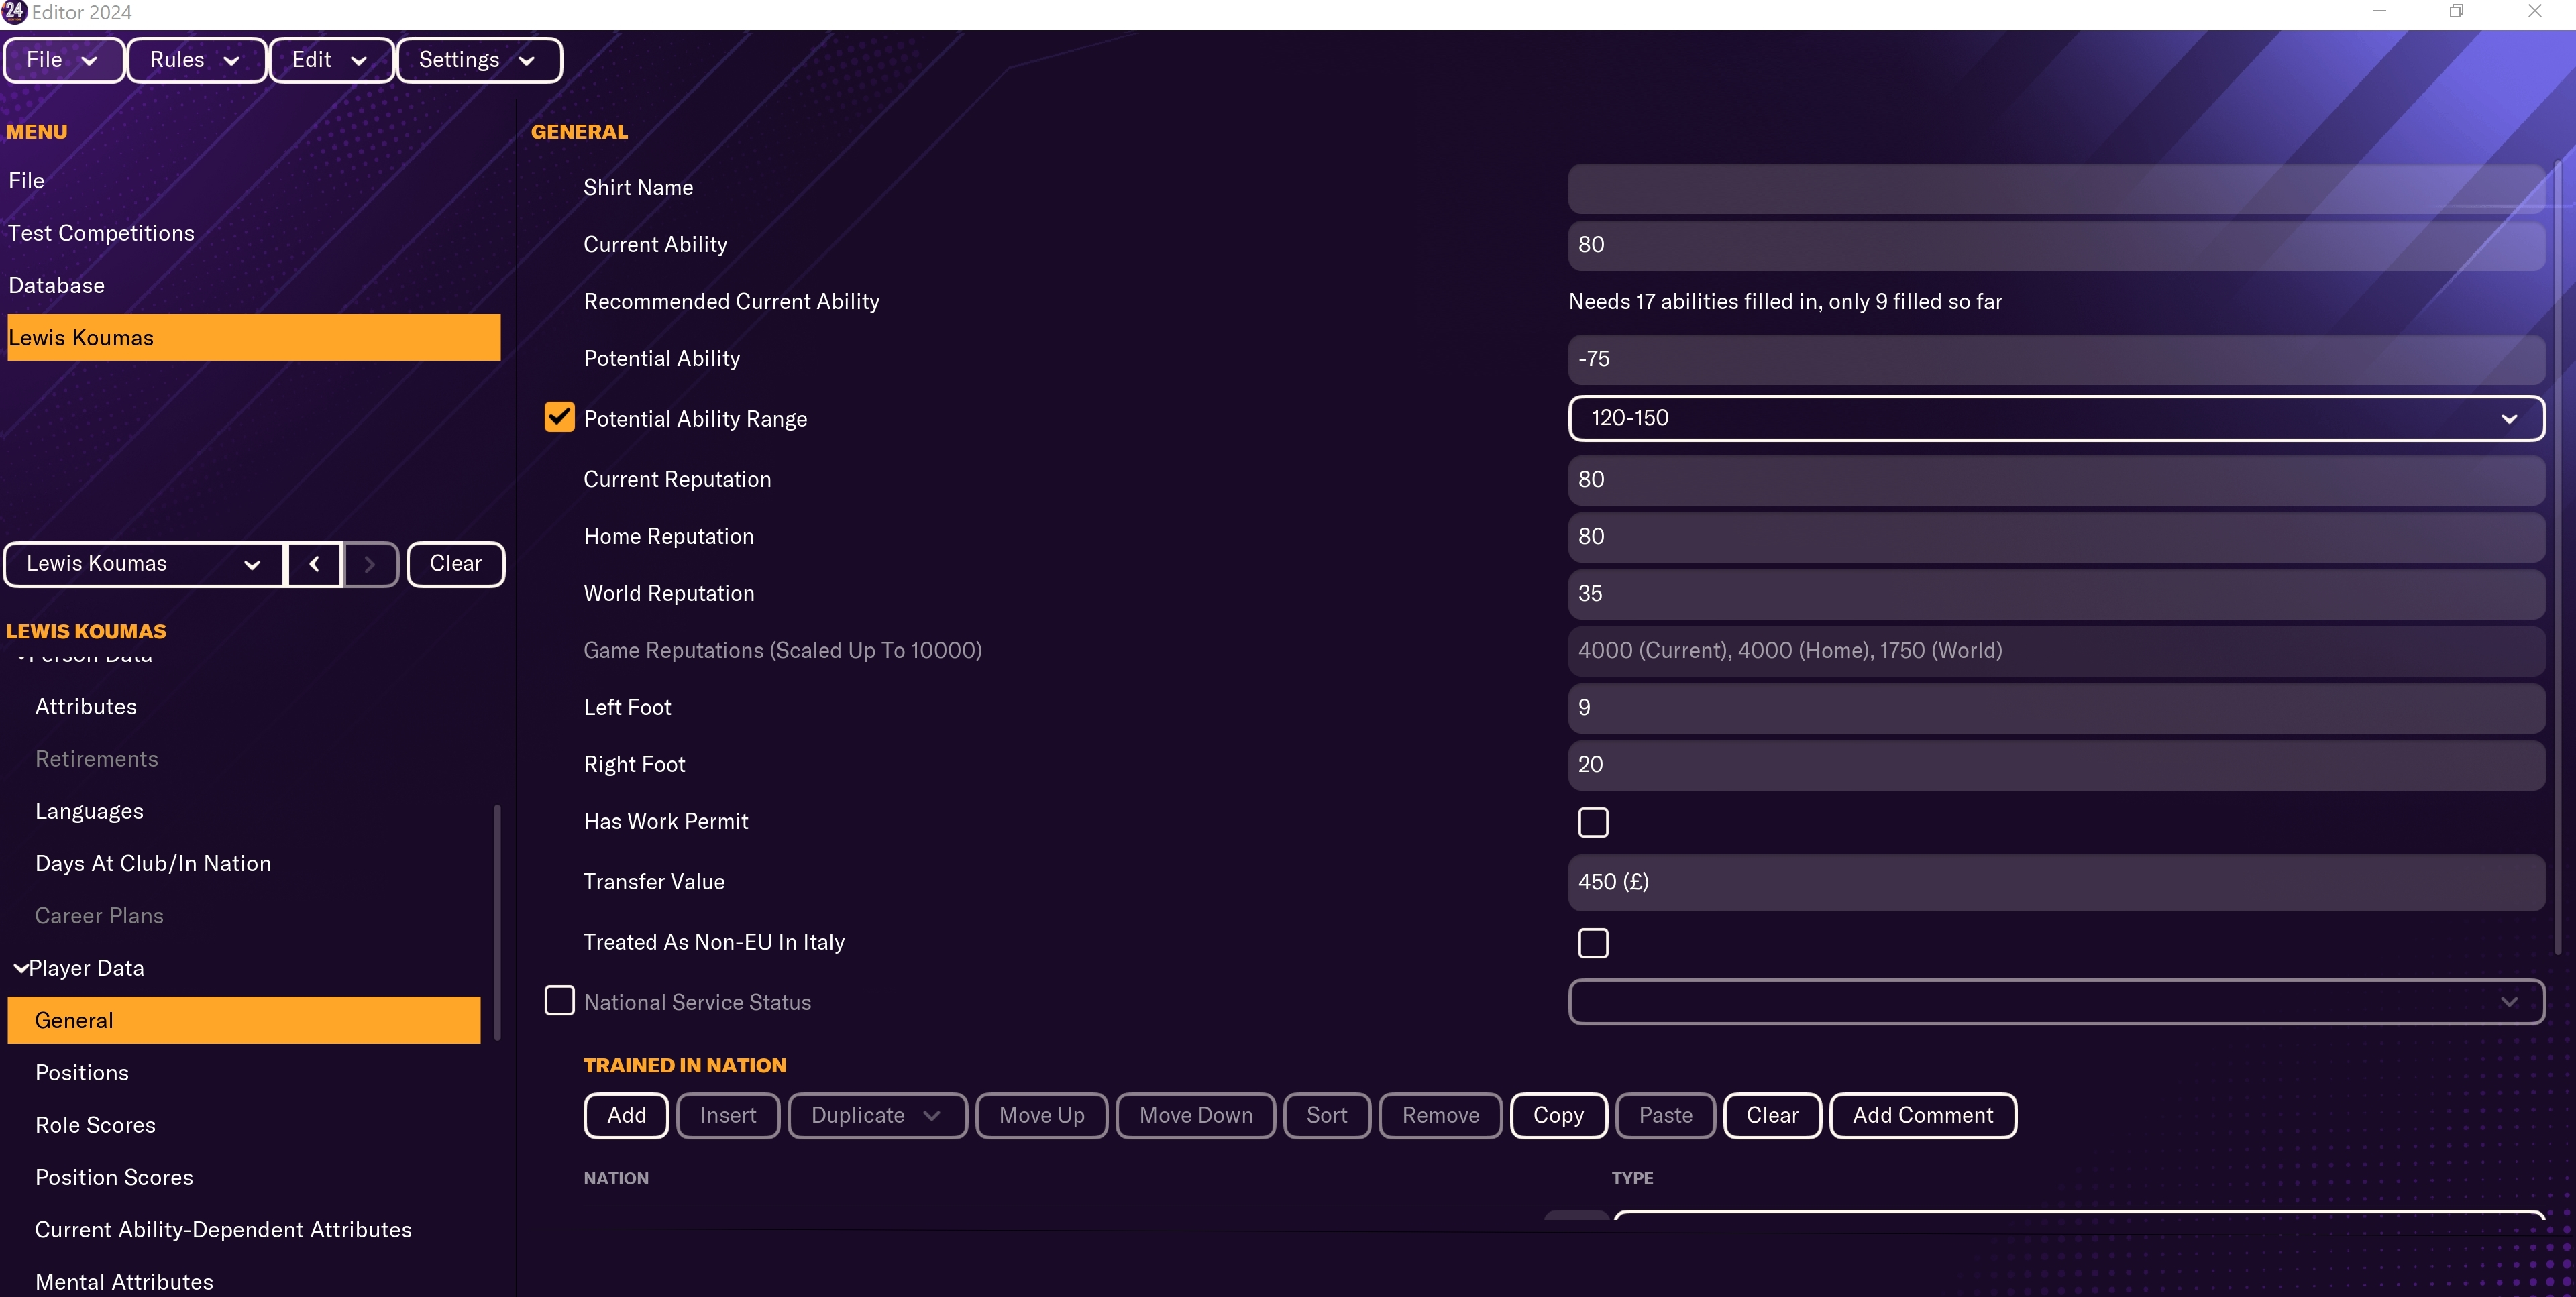
Task: Click the Add Comment button
Action: (x=1922, y=1115)
